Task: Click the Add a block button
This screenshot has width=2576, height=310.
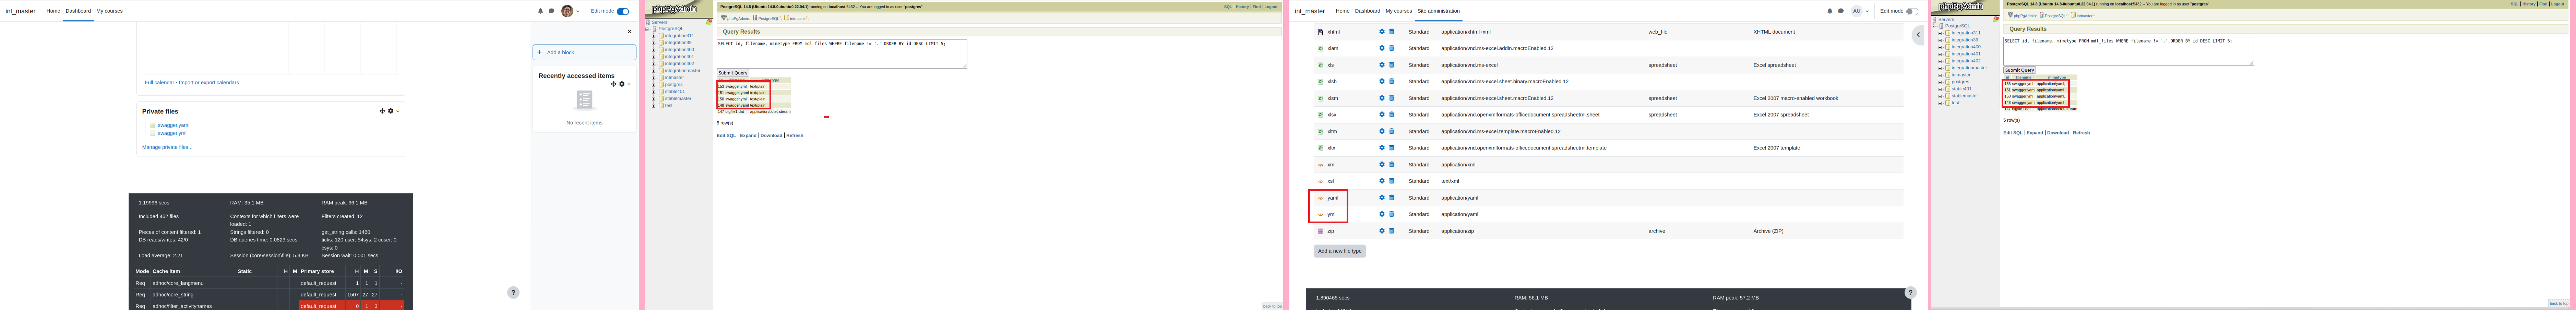Action: tap(584, 52)
